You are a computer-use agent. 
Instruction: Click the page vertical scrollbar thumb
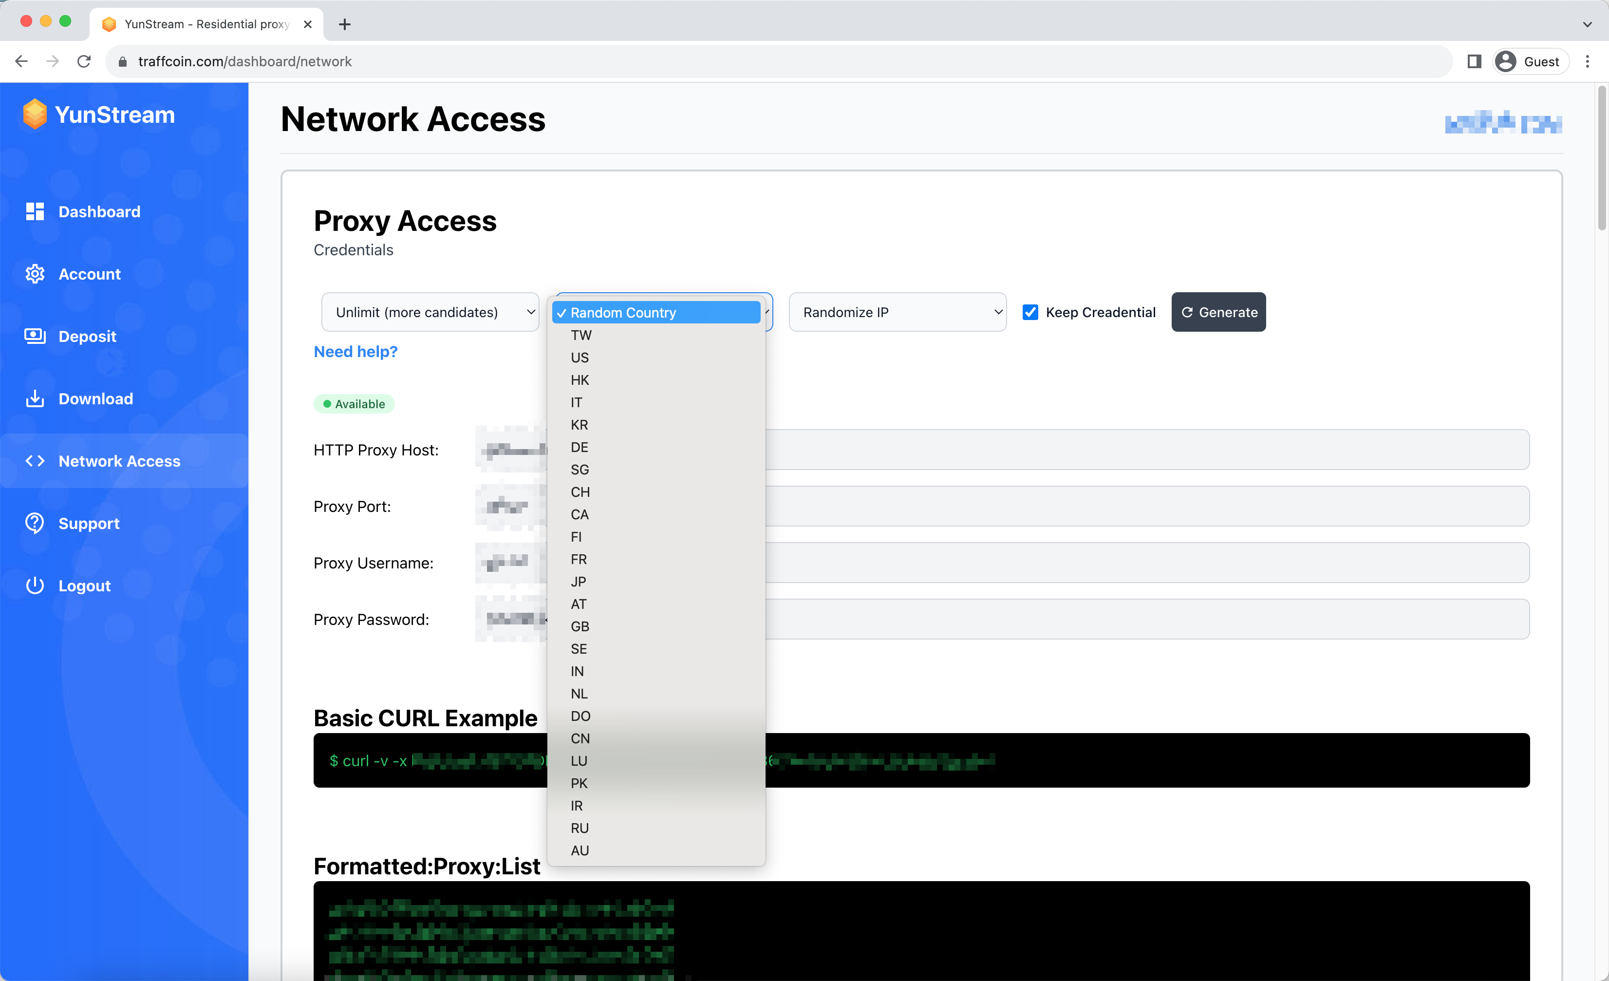(1601, 157)
